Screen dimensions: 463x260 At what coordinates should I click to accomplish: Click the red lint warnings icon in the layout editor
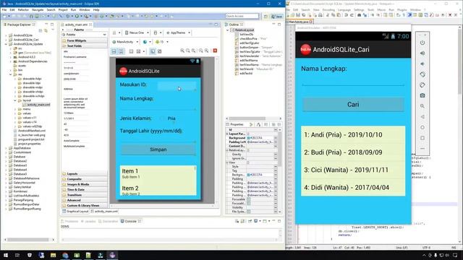[215, 51]
